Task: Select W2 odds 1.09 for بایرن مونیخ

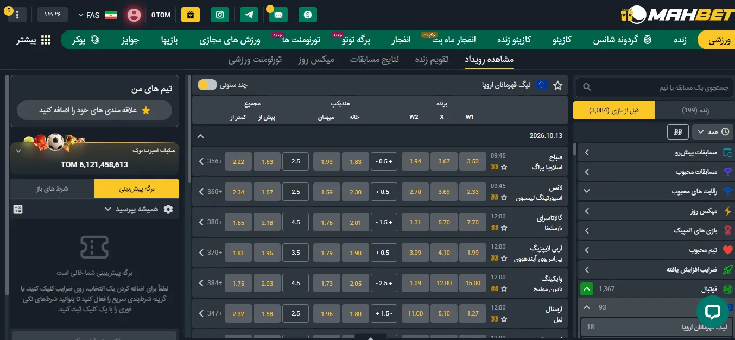Action: coord(415,283)
